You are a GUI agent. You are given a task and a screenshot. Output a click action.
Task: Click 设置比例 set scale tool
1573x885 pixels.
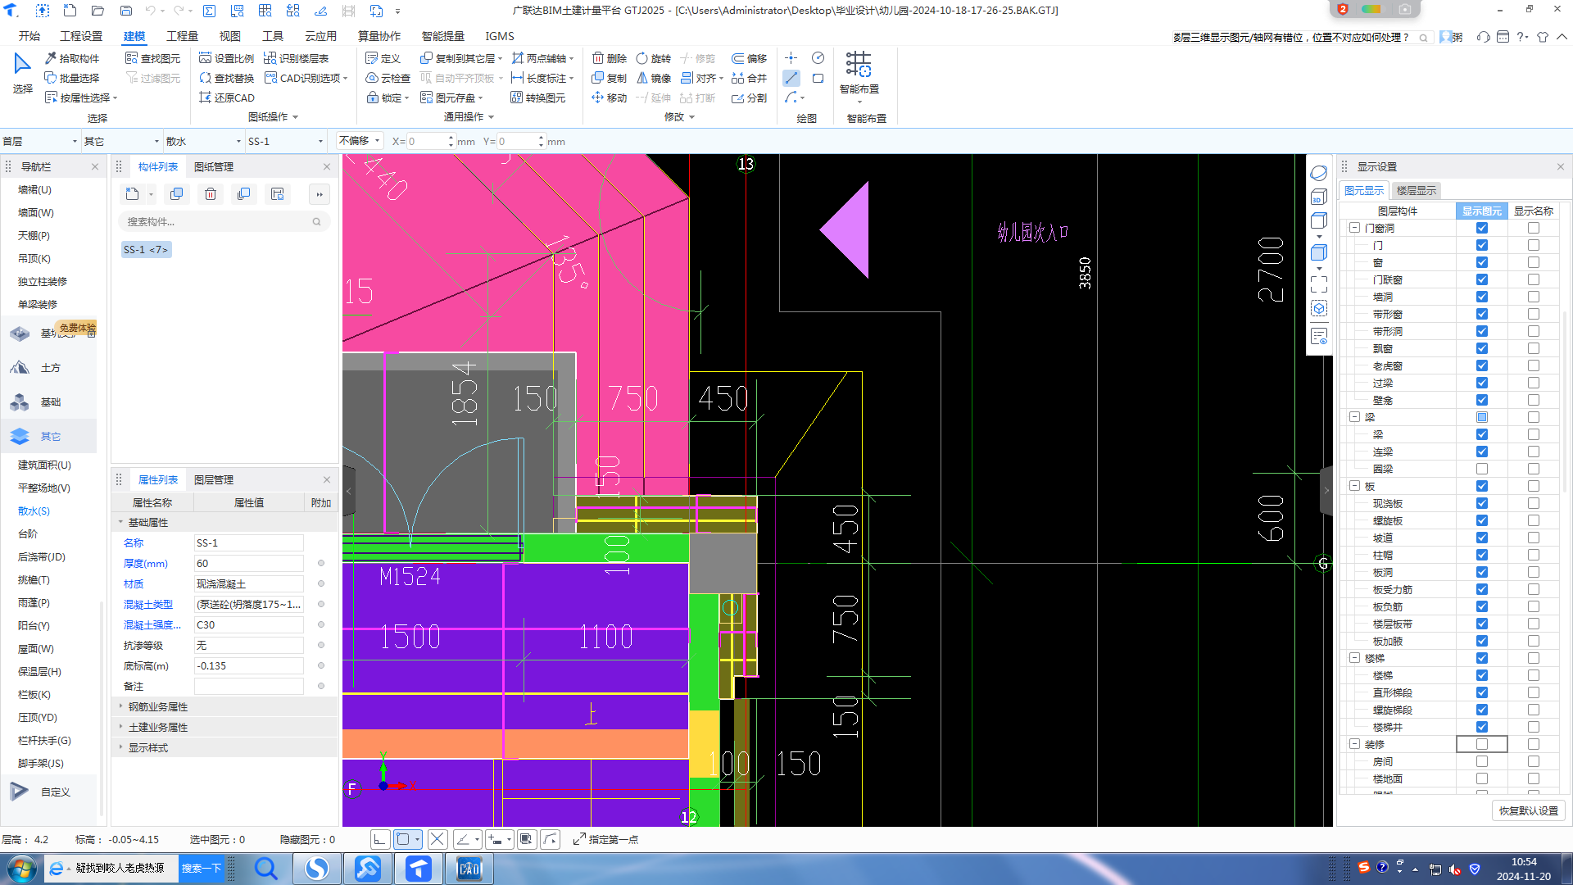[226, 58]
